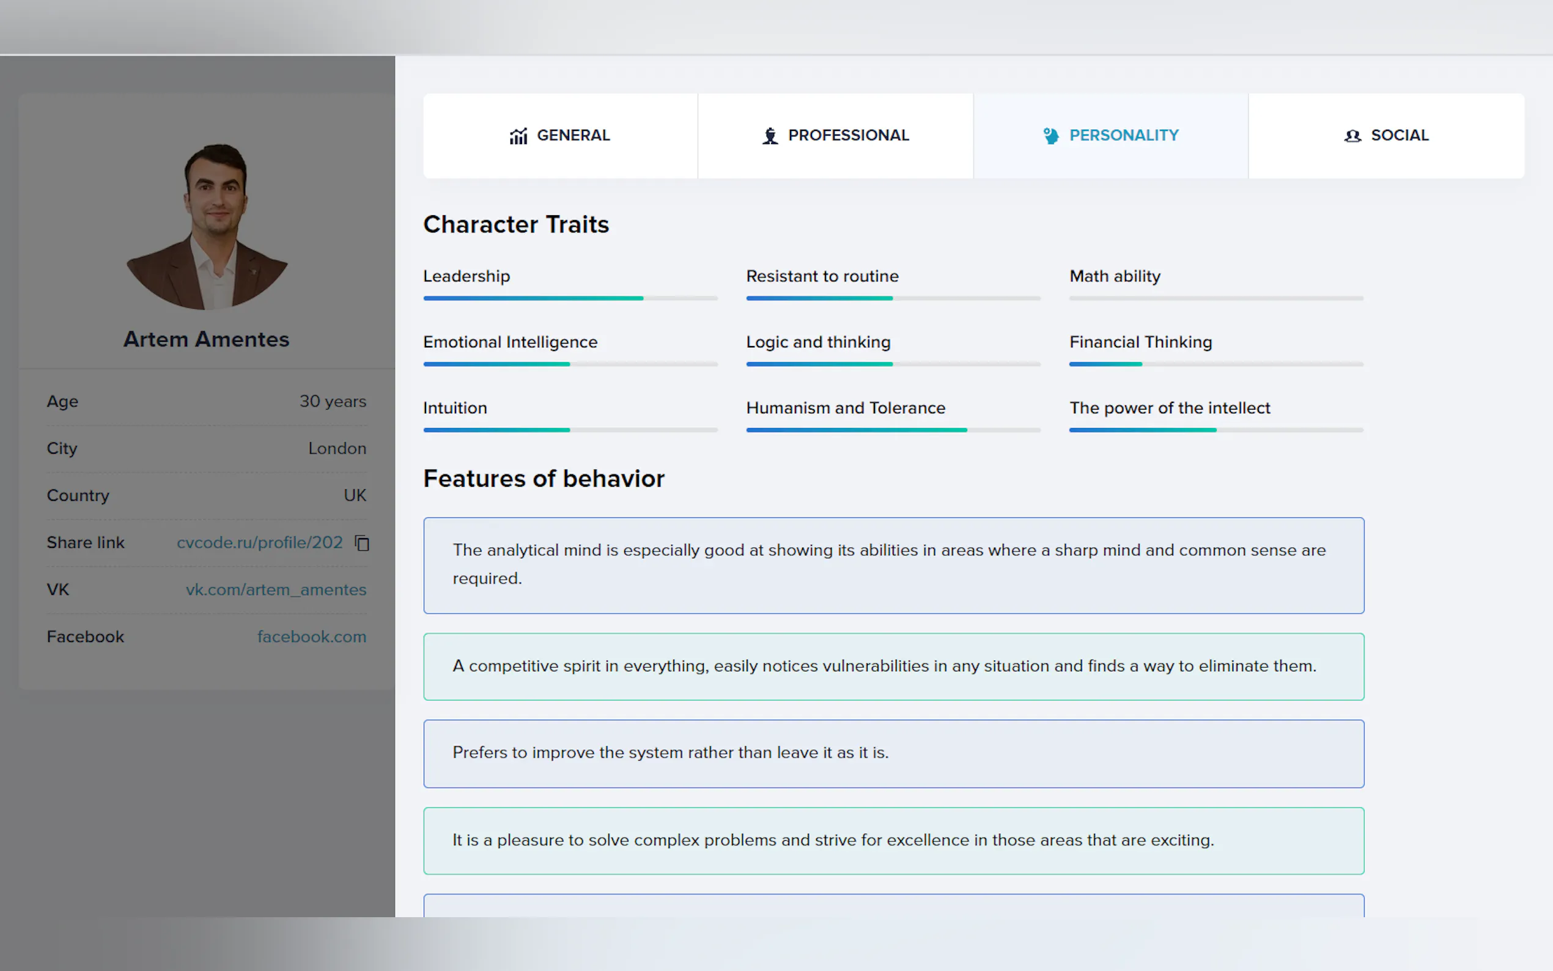
Task: Click the Math ability empty progress bar
Action: [x=1215, y=298]
